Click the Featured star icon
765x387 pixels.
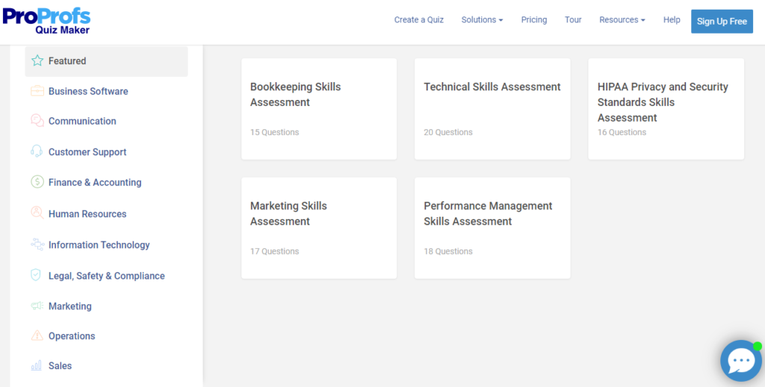[x=37, y=61]
